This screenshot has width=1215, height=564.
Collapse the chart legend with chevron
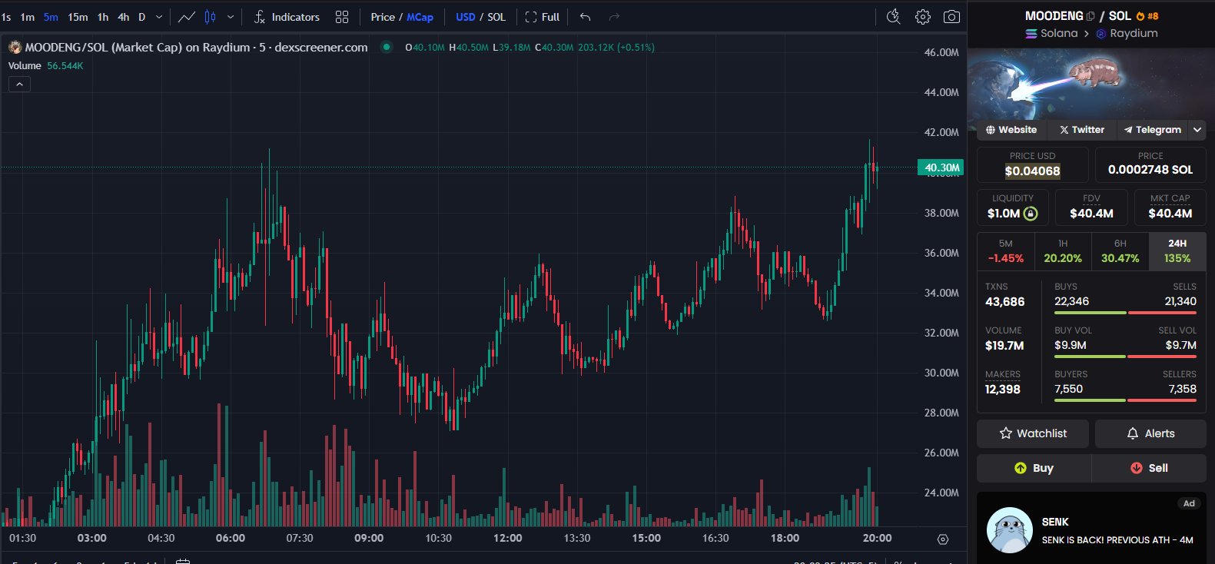pyautogui.click(x=19, y=84)
